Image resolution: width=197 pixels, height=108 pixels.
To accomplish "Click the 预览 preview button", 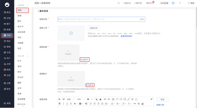I will 162,99.
